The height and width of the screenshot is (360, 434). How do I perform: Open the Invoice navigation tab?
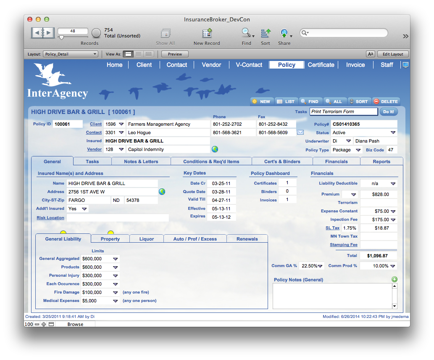click(x=355, y=65)
